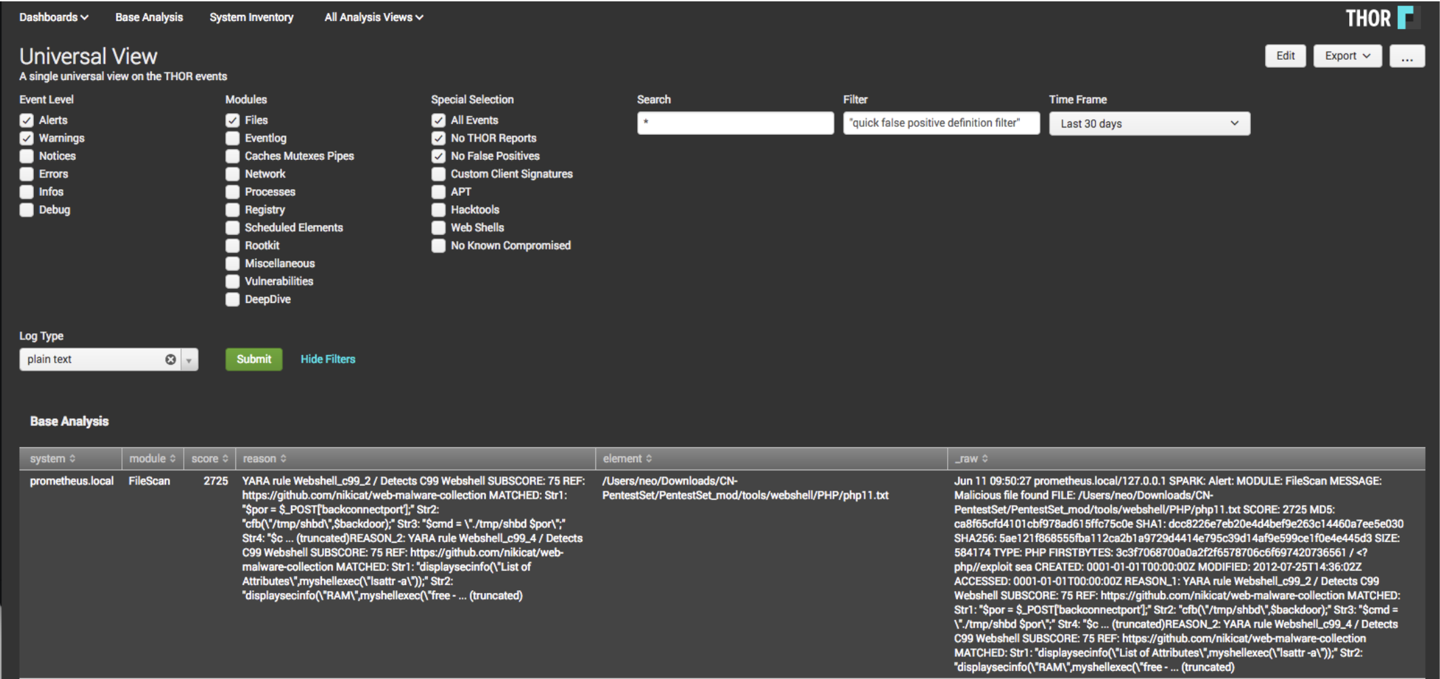The image size is (1440, 679).
Task: Open the Base Analysis menu item
Action: pyautogui.click(x=149, y=18)
